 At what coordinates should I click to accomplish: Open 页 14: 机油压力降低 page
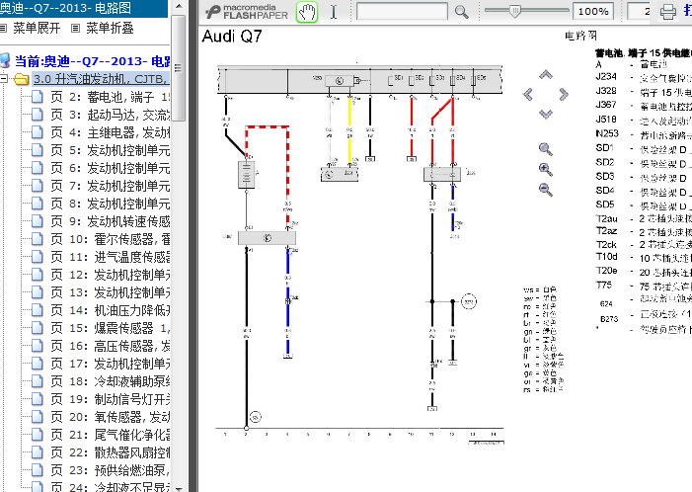[x=111, y=310]
